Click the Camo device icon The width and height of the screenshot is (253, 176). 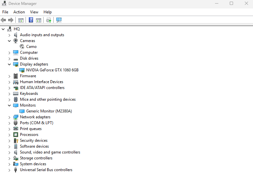(x=22, y=47)
